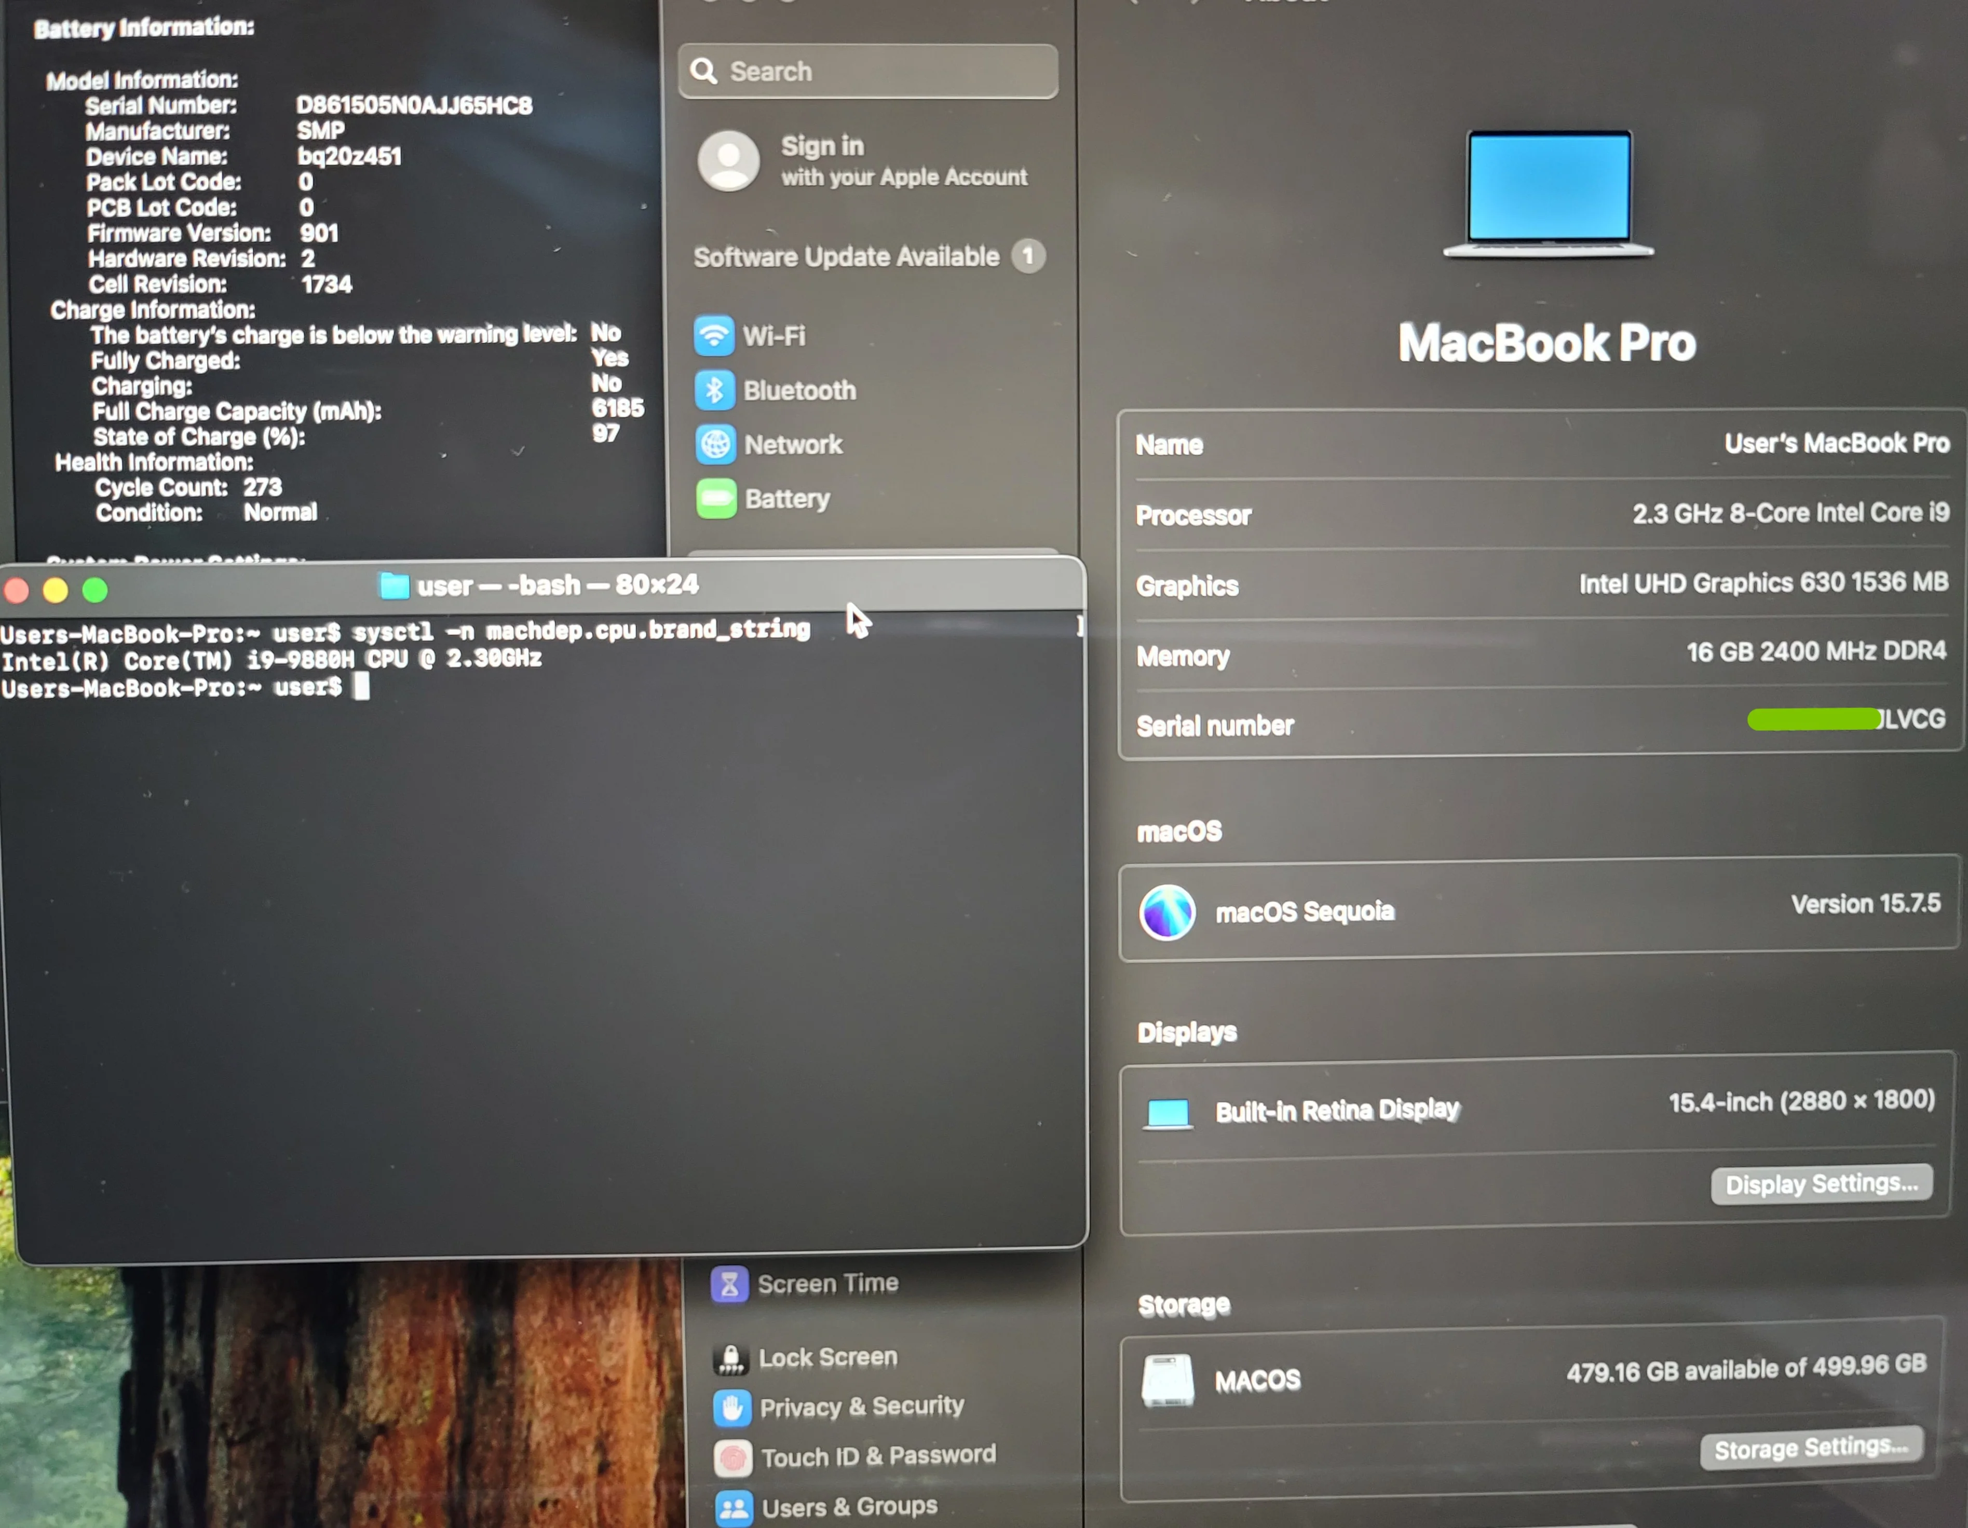Click the 'Health Information:' heading
This screenshot has width=1968, height=1528.
coord(153,462)
